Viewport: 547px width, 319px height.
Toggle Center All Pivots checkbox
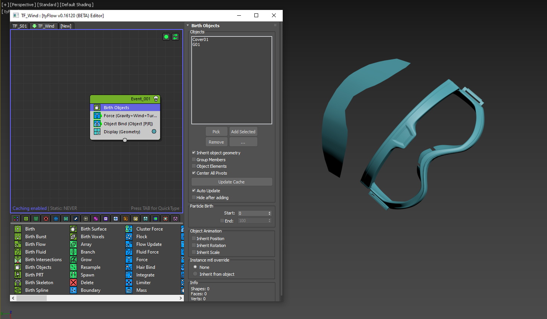[194, 173]
